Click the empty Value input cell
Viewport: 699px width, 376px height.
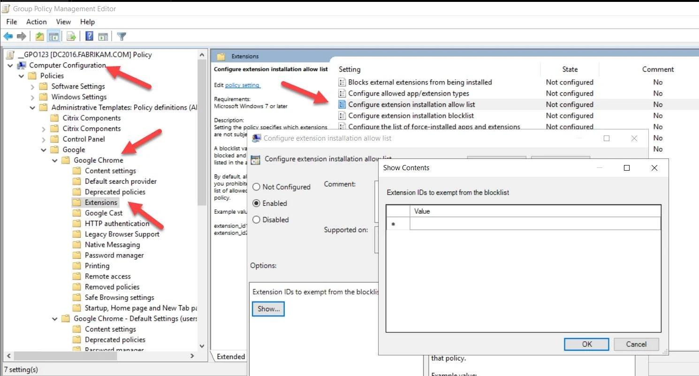[535, 224]
